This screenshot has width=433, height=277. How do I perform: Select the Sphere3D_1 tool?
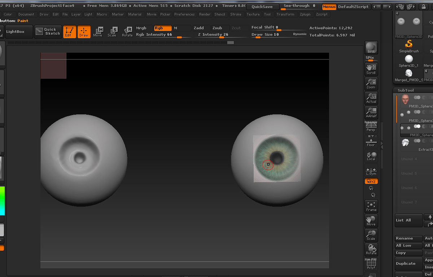click(x=409, y=61)
